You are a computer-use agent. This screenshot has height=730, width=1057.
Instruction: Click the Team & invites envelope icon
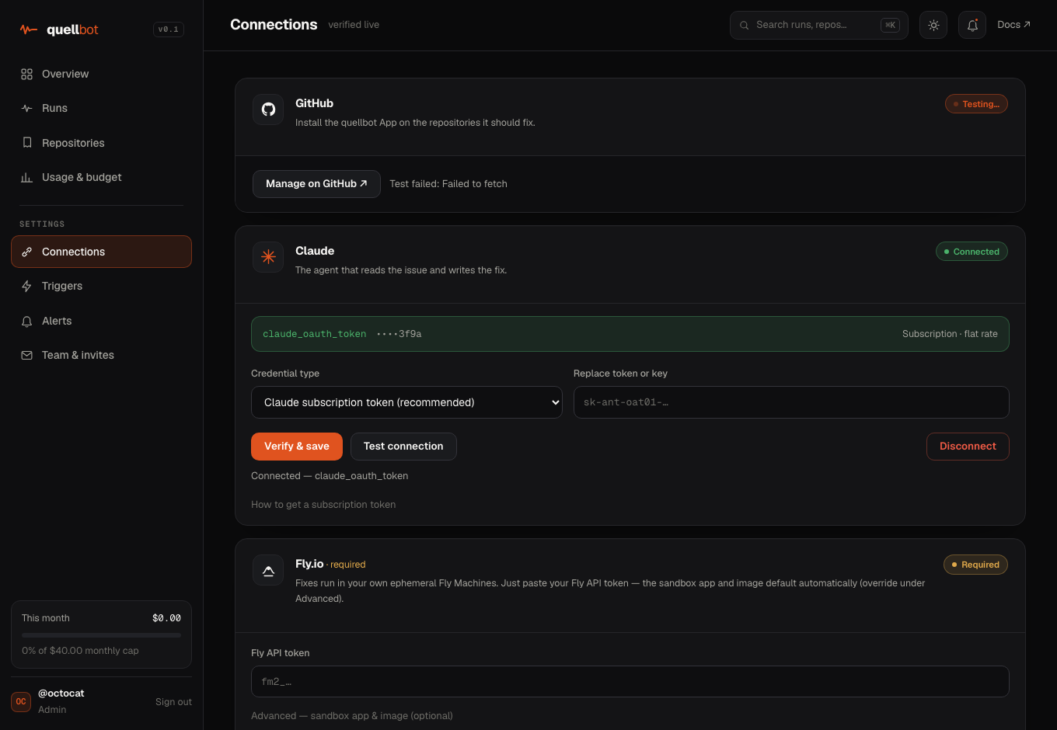(26, 355)
